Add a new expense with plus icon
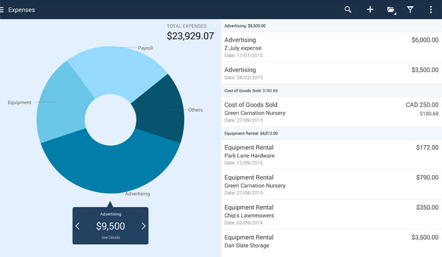 [370, 10]
